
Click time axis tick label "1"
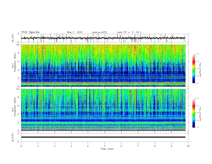[38, 146]
